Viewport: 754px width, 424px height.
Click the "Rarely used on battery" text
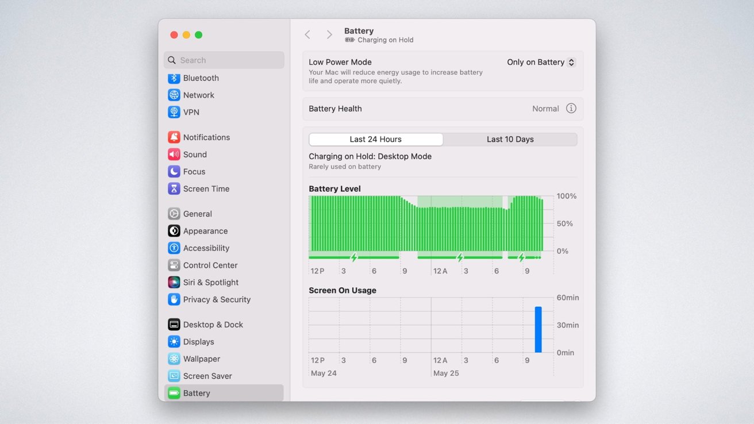(x=345, y=167)
